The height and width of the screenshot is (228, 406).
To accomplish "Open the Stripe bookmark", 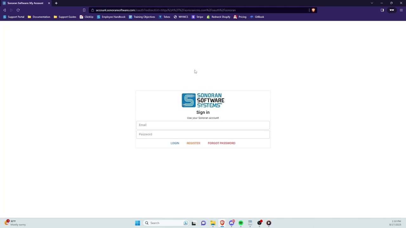I will pos(197,17).
